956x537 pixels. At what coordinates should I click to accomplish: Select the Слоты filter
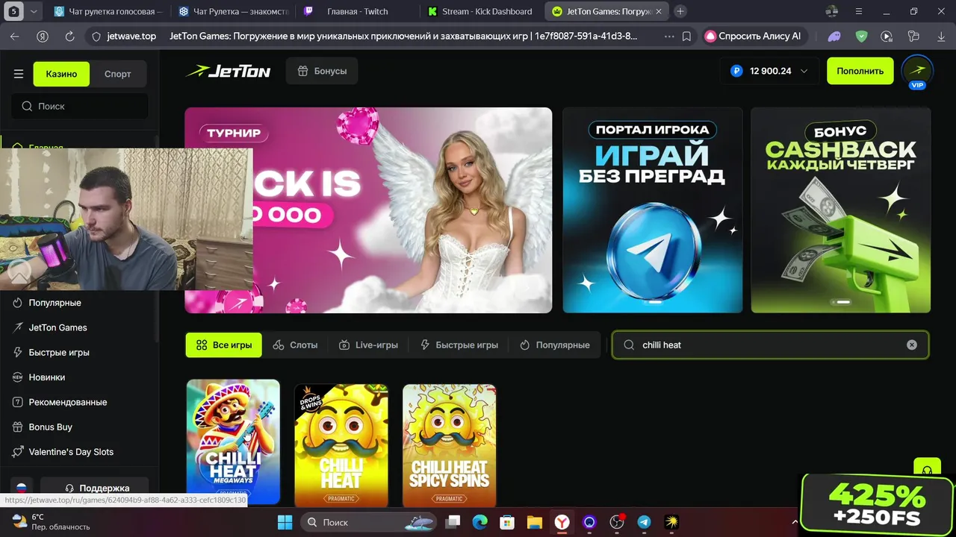coord(295,345)
